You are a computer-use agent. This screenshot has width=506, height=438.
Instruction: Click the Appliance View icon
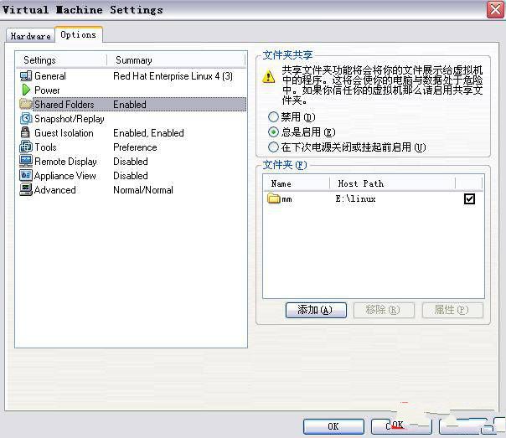click(25, 175)
